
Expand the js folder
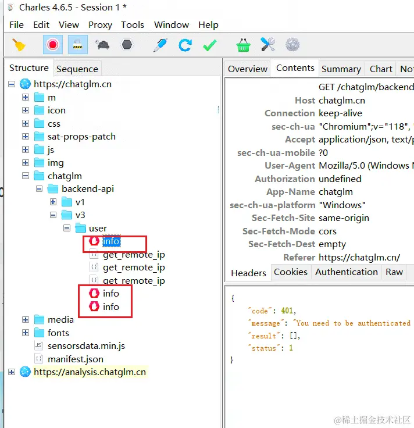(26, 149)
